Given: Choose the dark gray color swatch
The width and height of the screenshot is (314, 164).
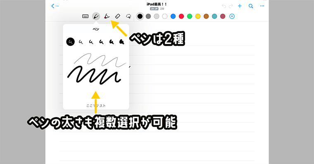Looking at the screenshot, I should pos(148,16).
